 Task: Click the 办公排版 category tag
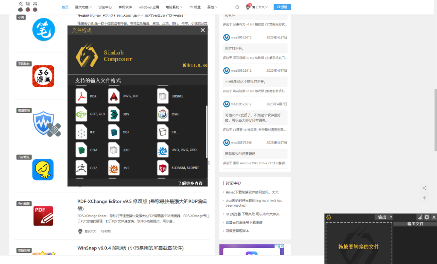(x=24, y=203)
